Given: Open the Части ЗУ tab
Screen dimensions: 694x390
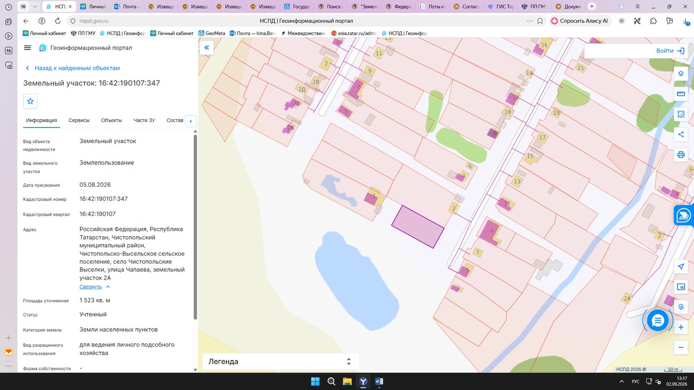Looking at the screenshot, I should pyautogui.click(x=144, y=120).
